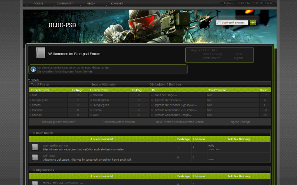The width and height of the screenshot is (297, 185).
Task: Open 'User stellen sich vor' forum
Action: tap(55, 146)
